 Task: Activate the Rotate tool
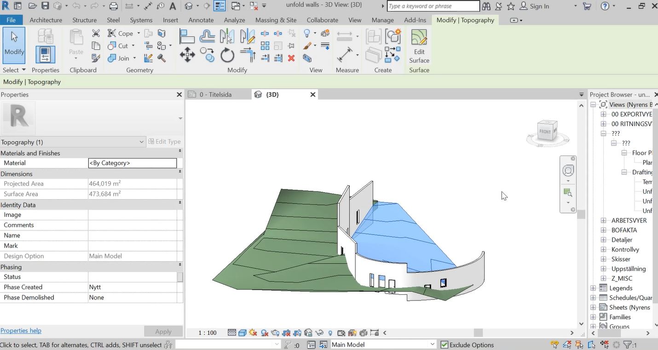tap(227, 56)
